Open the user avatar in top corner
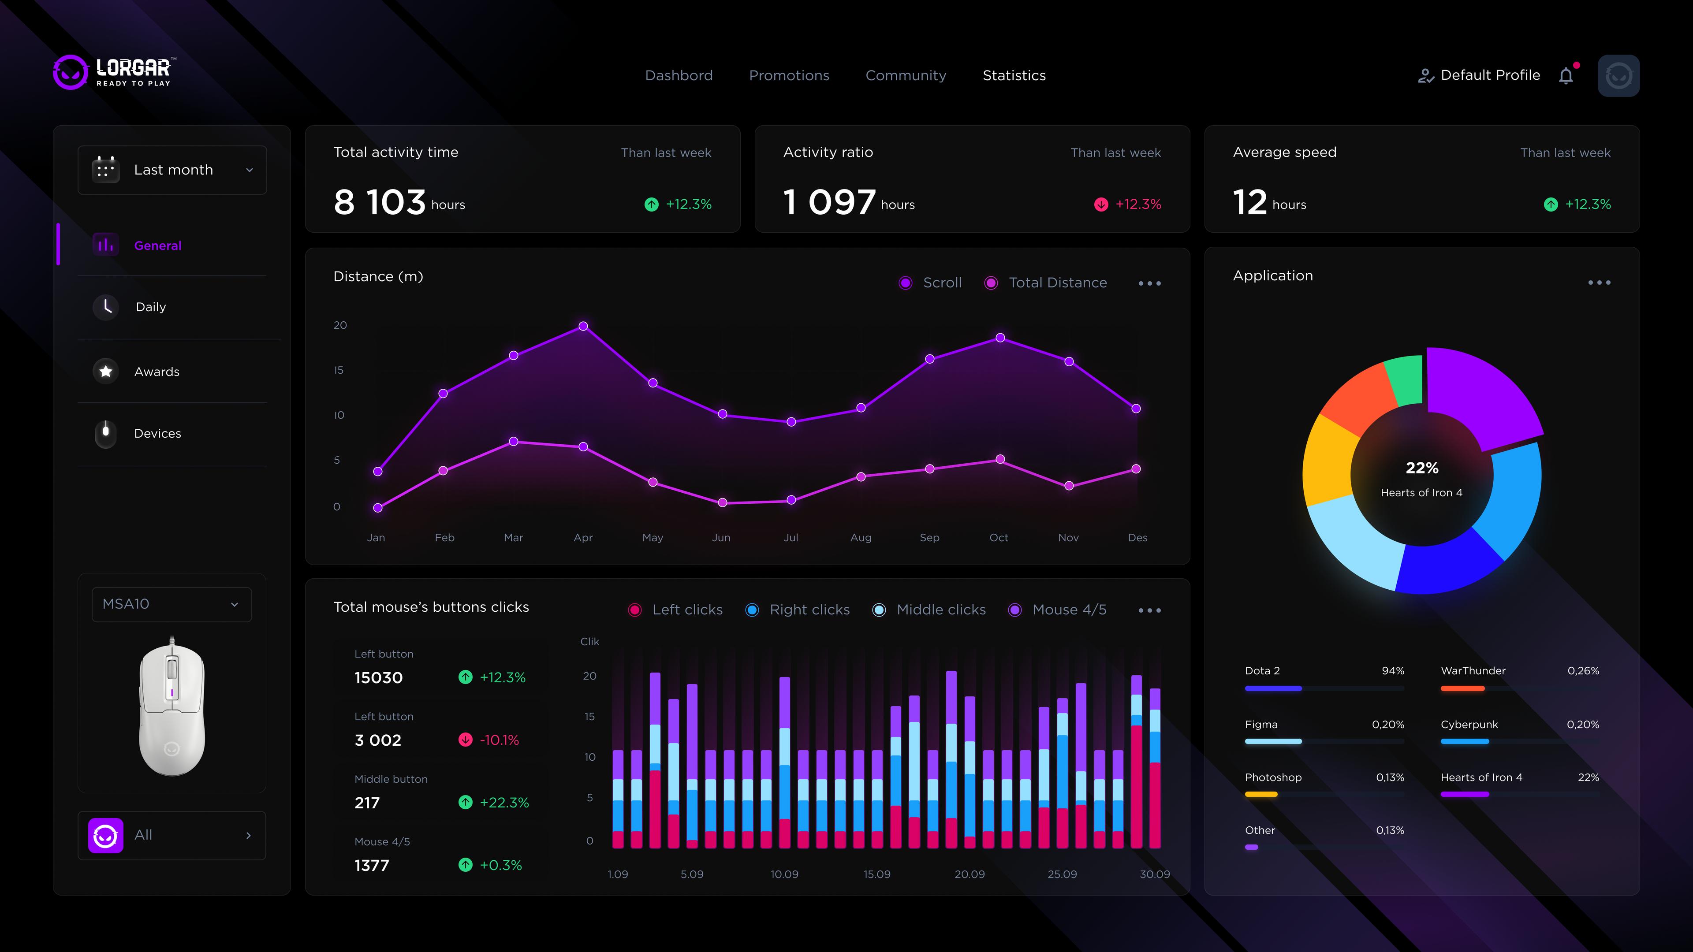This screenshot has width=1693, height=952. pyautogui.click(x=1618, y=76)
